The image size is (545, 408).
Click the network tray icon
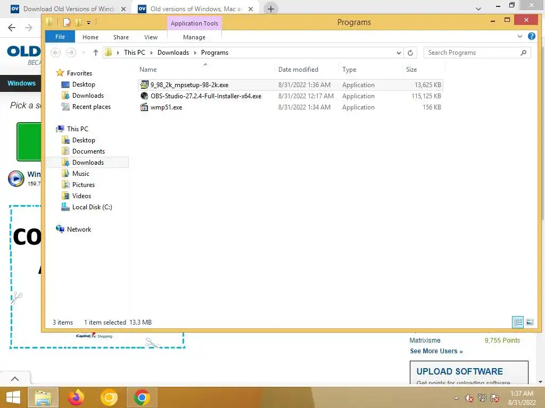tap(482, 398)
